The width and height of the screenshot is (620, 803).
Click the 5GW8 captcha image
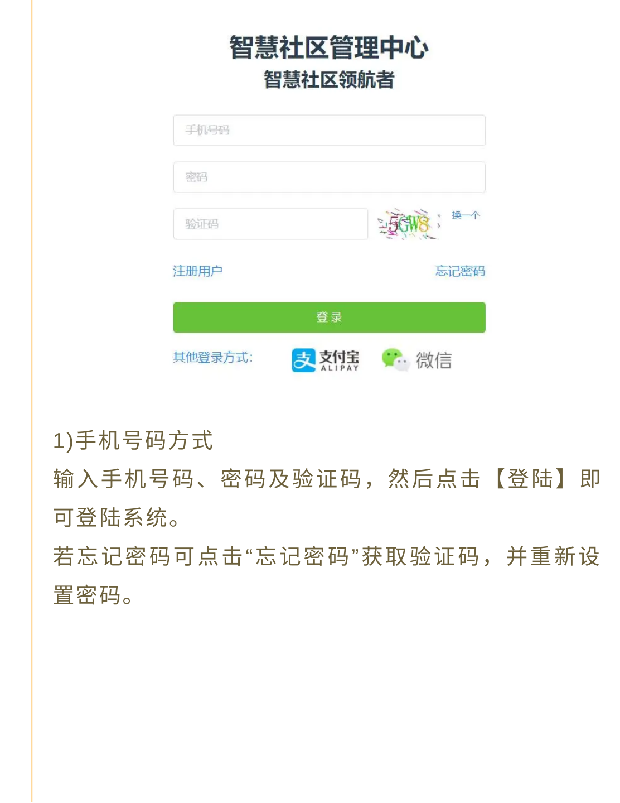[409, 224]
